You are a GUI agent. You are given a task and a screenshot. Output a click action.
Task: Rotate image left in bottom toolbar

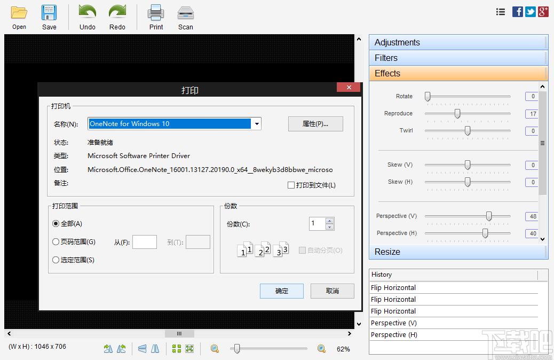point(121,349)
